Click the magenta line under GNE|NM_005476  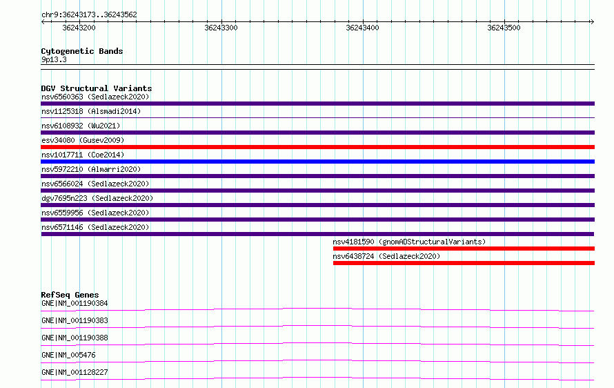pyautogui.click(x=317, y=361)
